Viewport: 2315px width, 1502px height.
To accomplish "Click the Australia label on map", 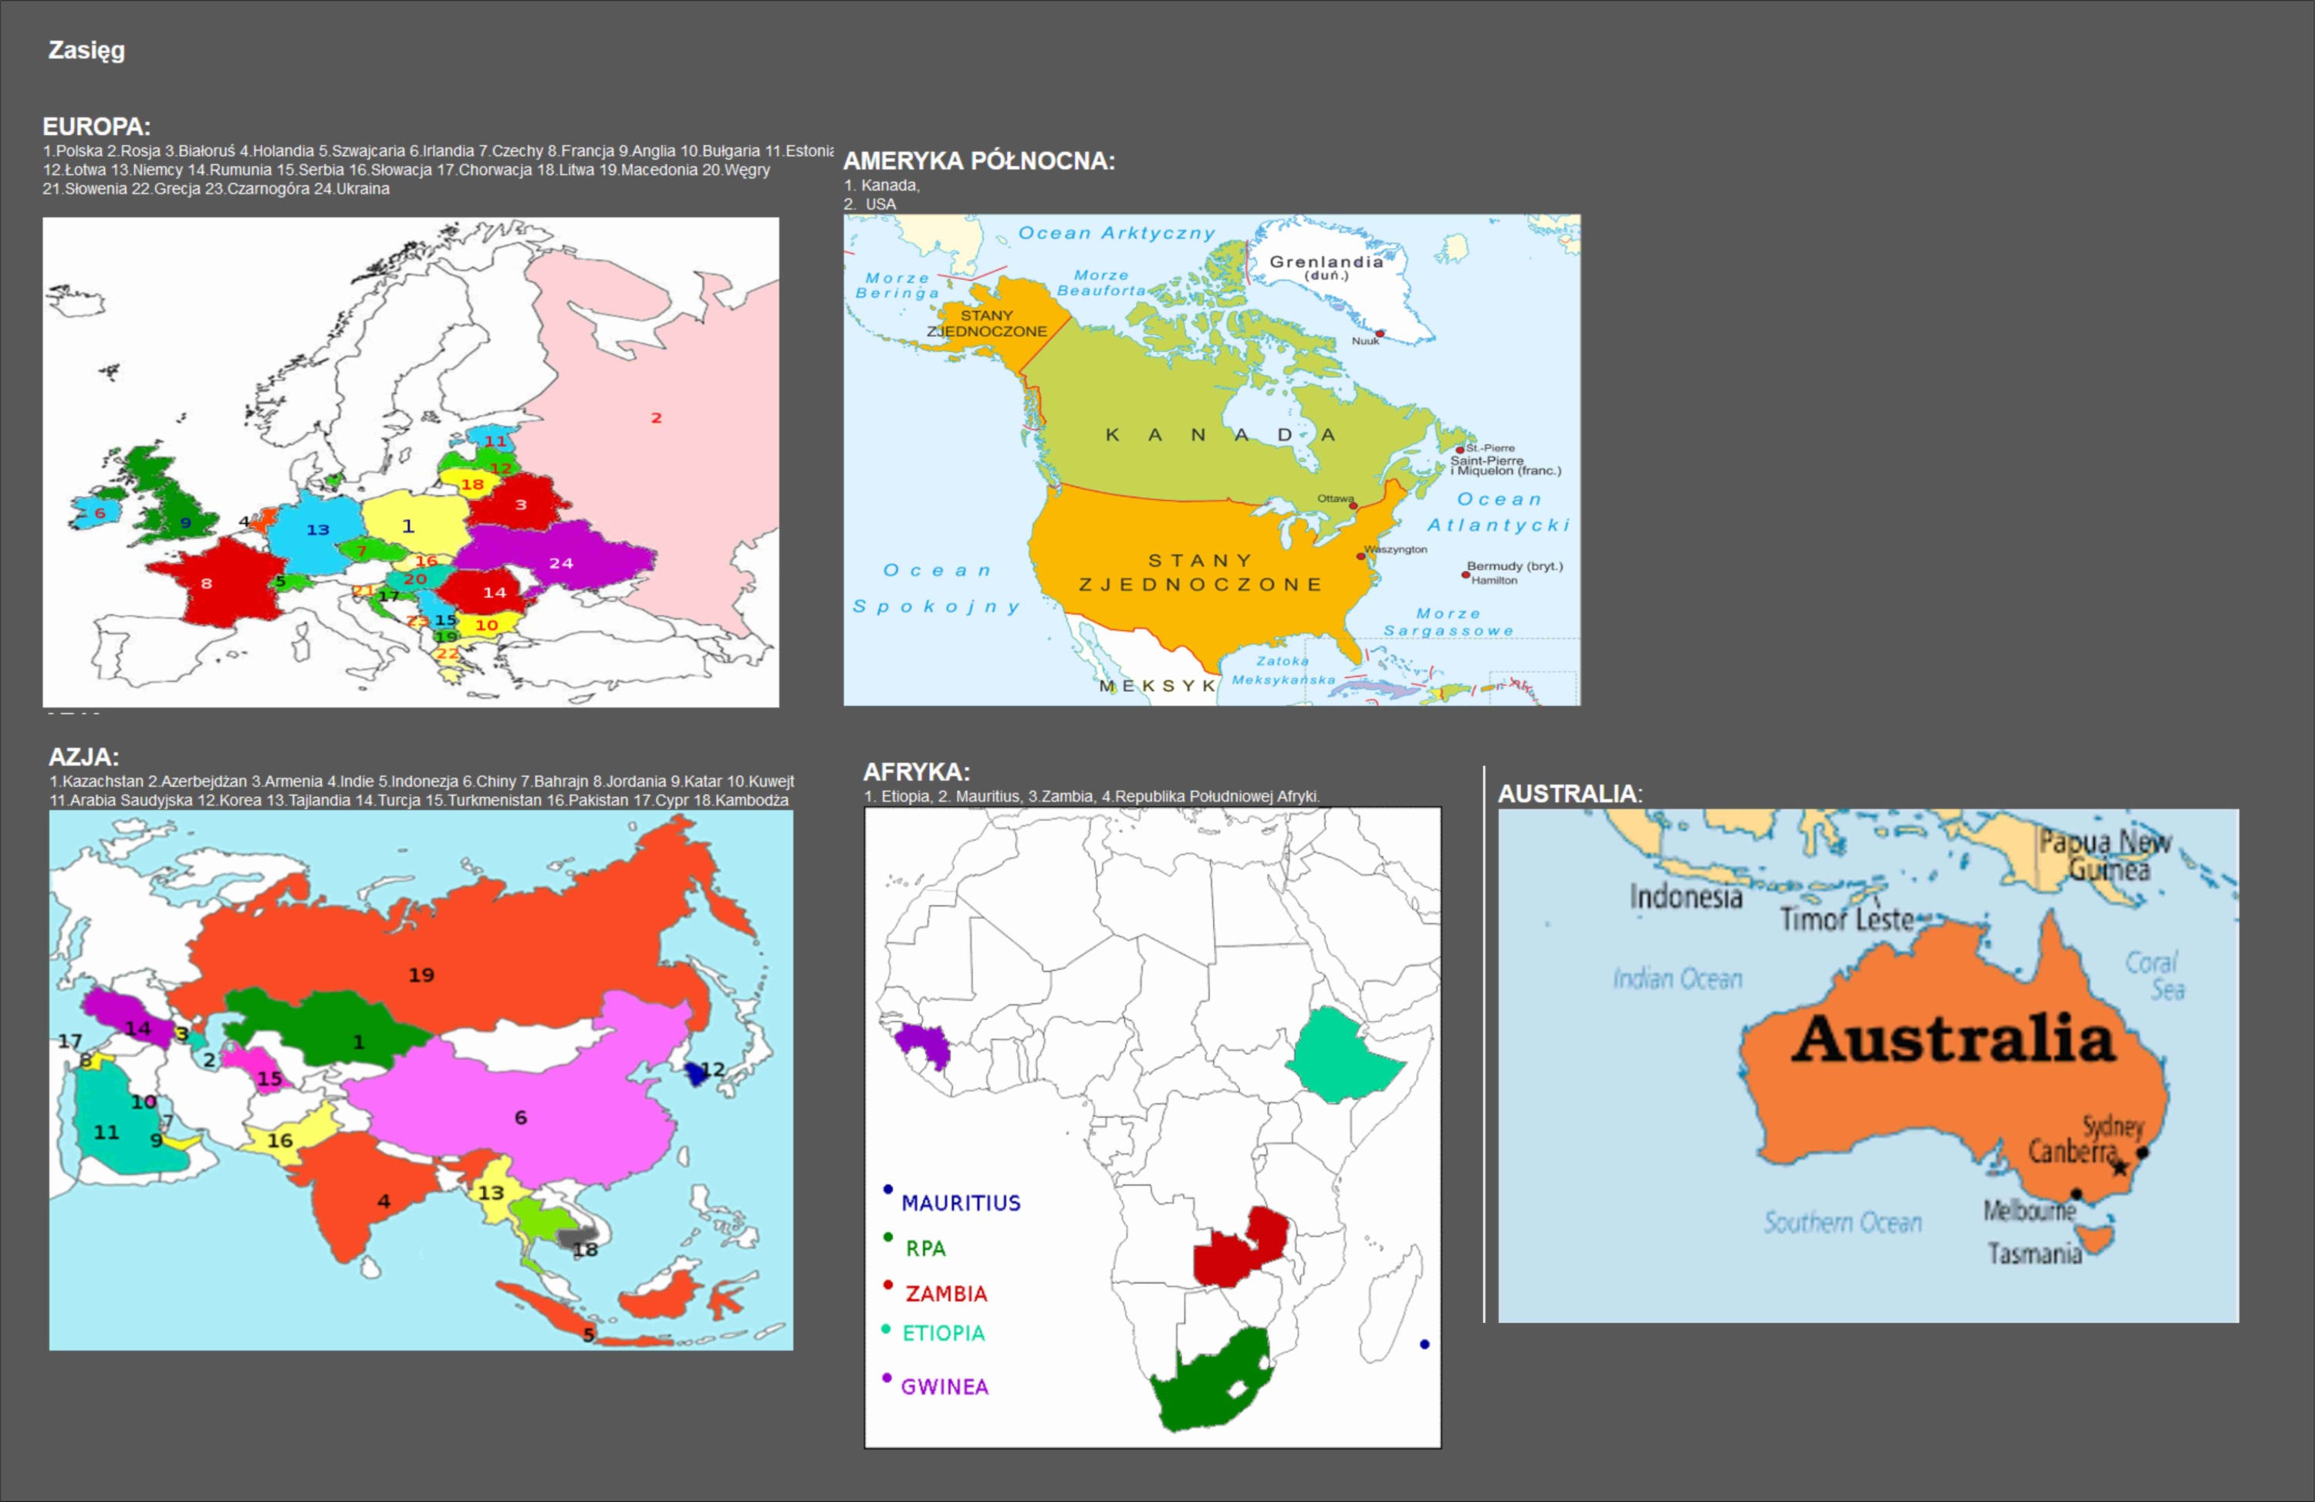I will (x=1953, y=1038).
